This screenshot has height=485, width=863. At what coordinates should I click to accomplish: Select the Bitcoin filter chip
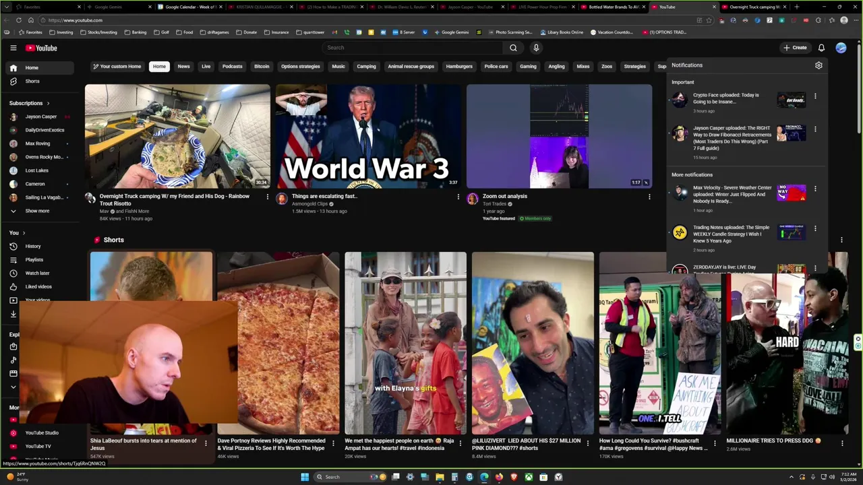(x=262, y=67)
